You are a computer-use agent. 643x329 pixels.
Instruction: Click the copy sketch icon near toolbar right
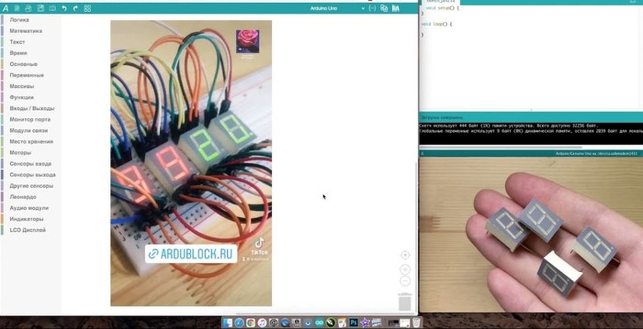click(384, 9)
